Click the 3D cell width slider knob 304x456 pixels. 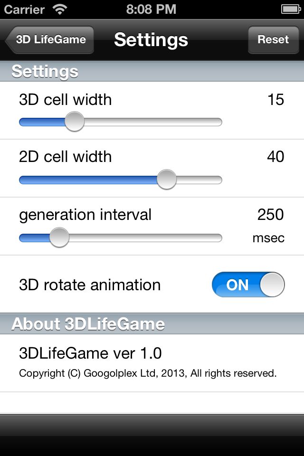[75, 122]
